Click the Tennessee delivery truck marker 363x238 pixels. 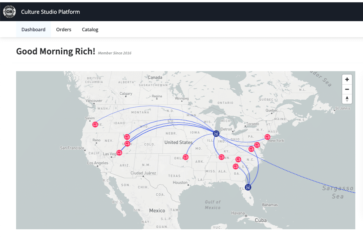click(221, 157)
